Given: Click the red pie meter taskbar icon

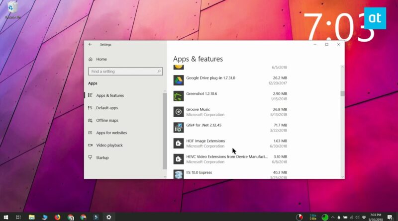Looking at the screenshot, I should click(x=299, y=217).
